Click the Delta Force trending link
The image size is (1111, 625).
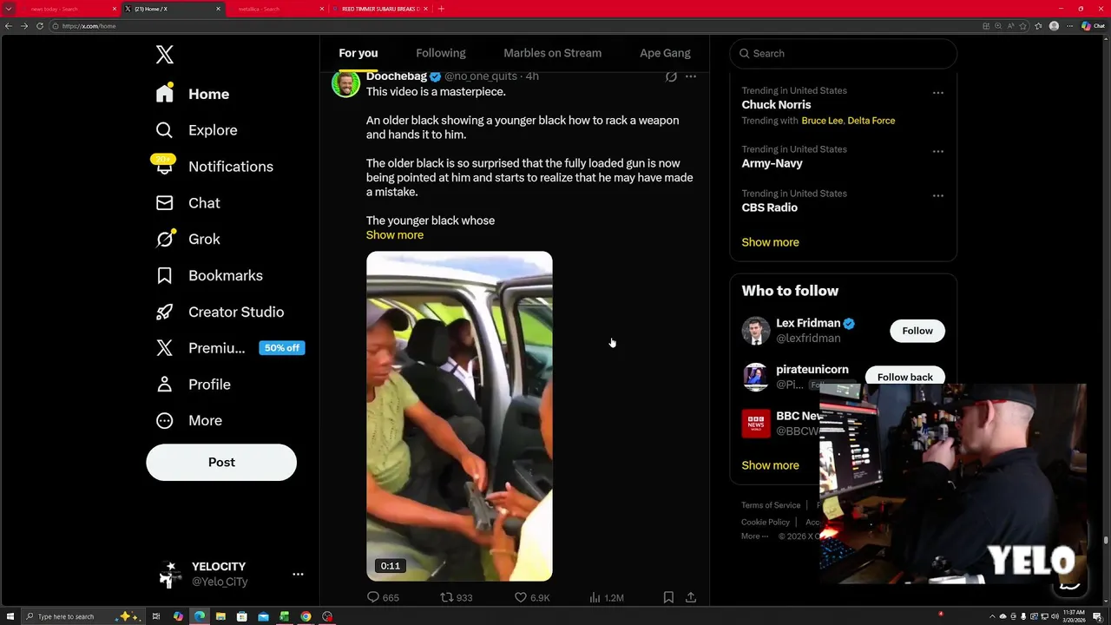coord(871,121)
